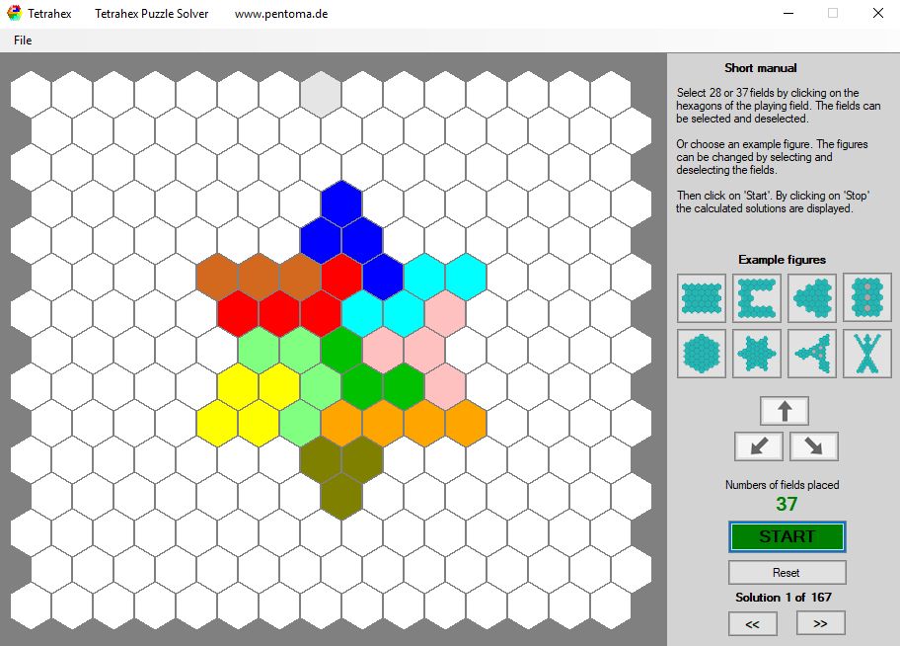
Task: Click the rightmost orange hexagon
Action: click(x=466, y=423)
